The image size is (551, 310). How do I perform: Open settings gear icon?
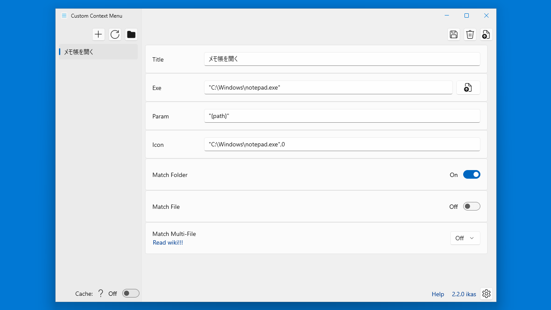tap(486, 294)
